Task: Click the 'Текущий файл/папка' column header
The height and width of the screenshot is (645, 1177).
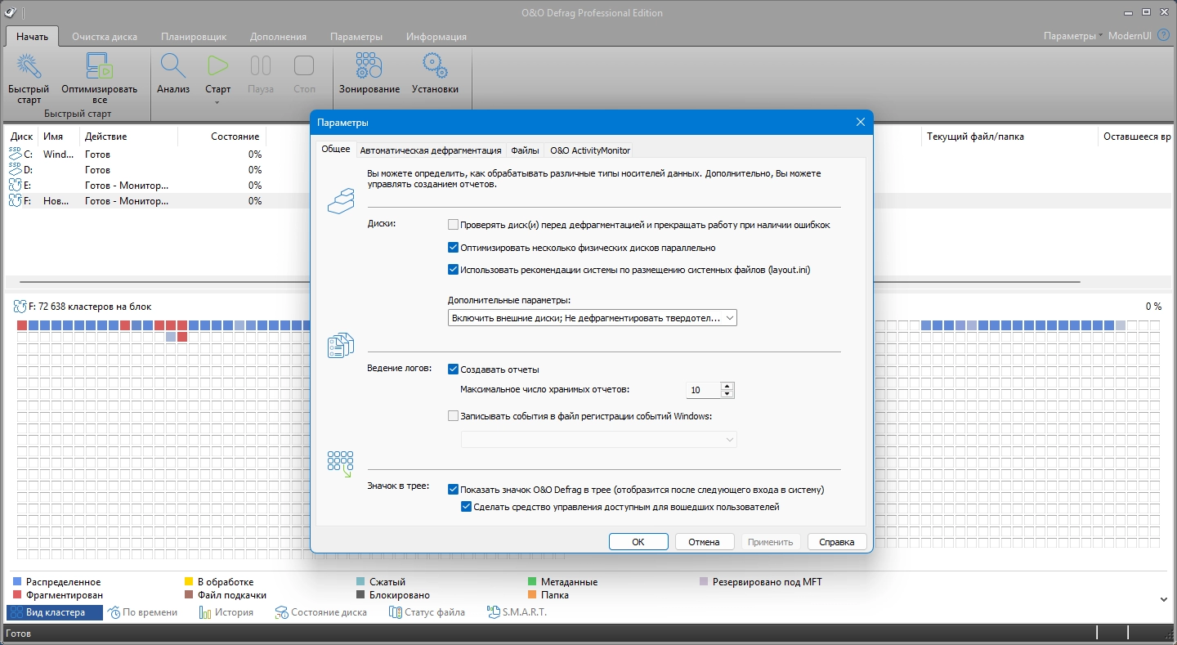Action: tap(1010, 137)
